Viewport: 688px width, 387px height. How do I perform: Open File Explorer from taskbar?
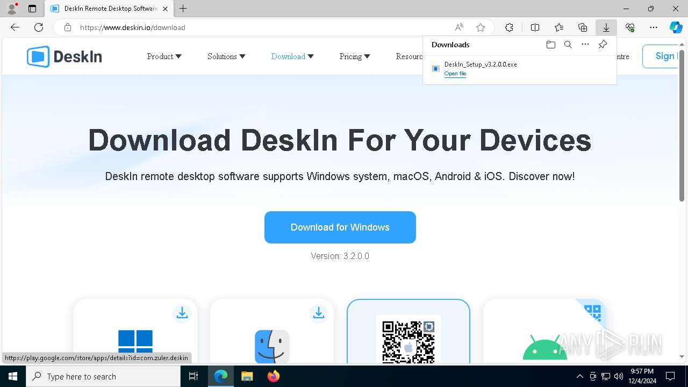(247, 376)
